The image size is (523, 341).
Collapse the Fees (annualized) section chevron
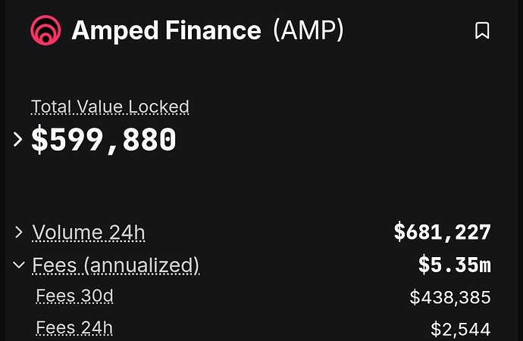click(19, 265)
